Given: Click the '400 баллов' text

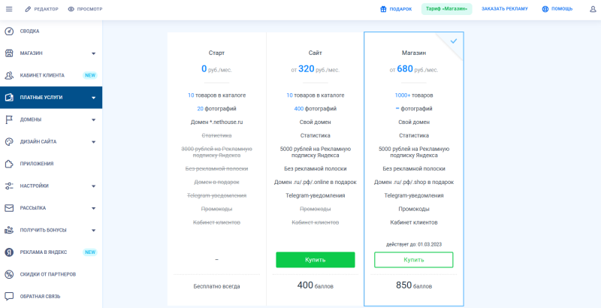Looking at the screenshot, I should 316,285.
